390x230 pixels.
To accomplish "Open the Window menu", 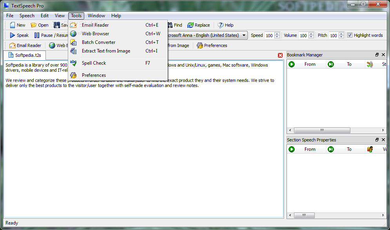I will tap(96, 16).
